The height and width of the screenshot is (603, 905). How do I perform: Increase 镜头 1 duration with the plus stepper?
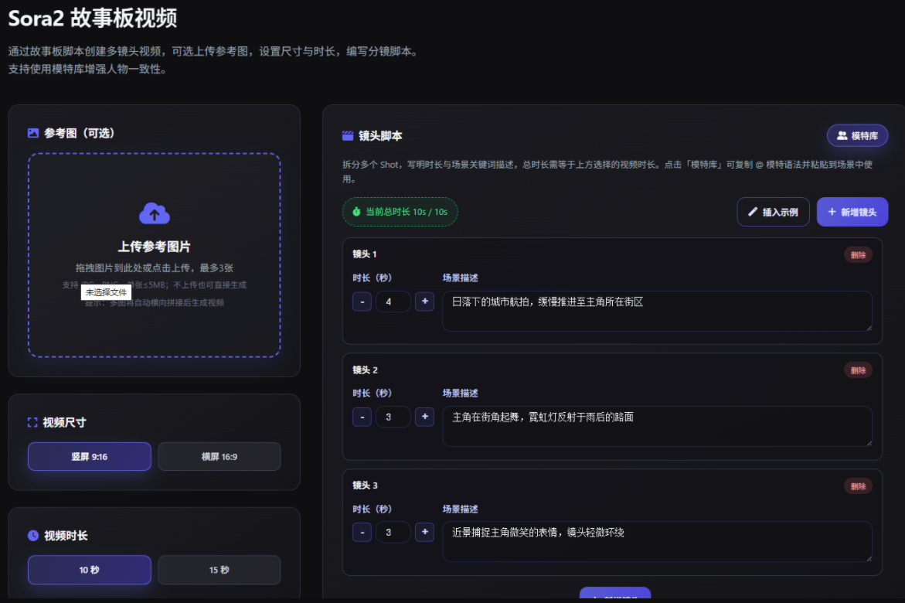[x=424, y=301]
